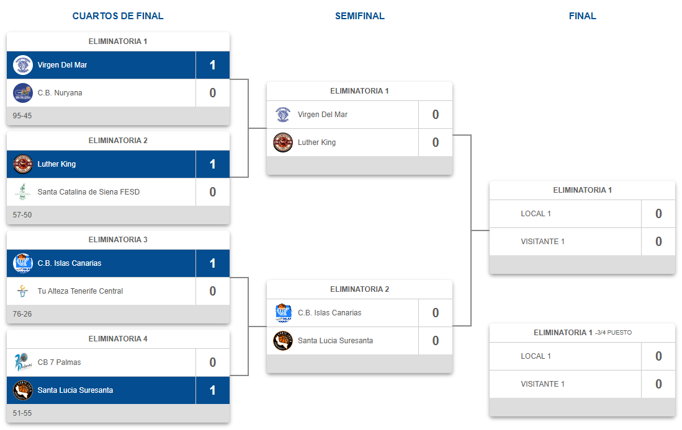Select the CUARTOS DE FINAL heading

click(118, 16)
